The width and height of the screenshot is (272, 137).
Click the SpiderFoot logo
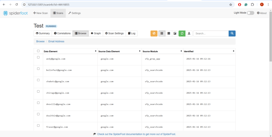(15, 13)
